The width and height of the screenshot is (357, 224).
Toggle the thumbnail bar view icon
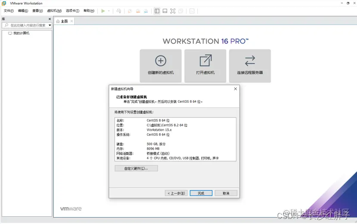point(165,11)
